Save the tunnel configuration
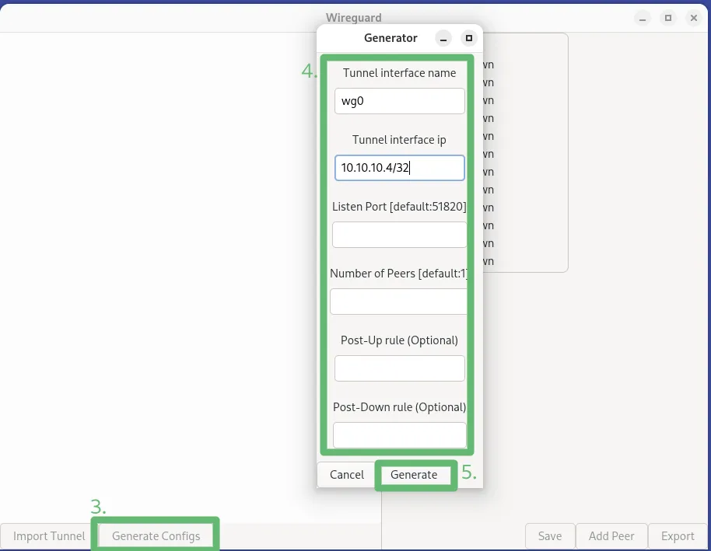The width and height of the screenshot is (711, 551). (549, 536)
